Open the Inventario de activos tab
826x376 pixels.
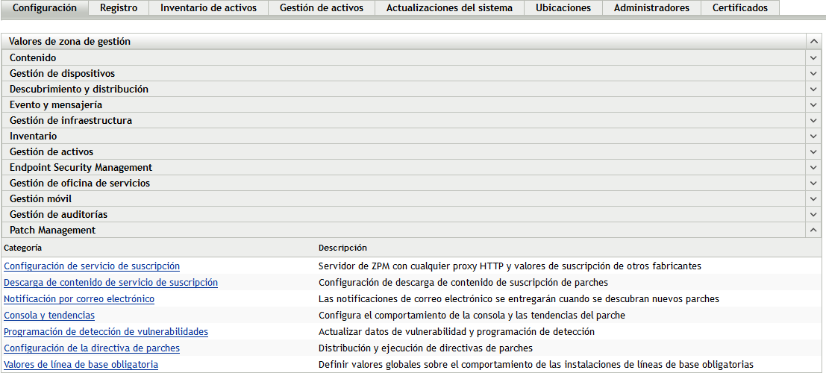208,8
